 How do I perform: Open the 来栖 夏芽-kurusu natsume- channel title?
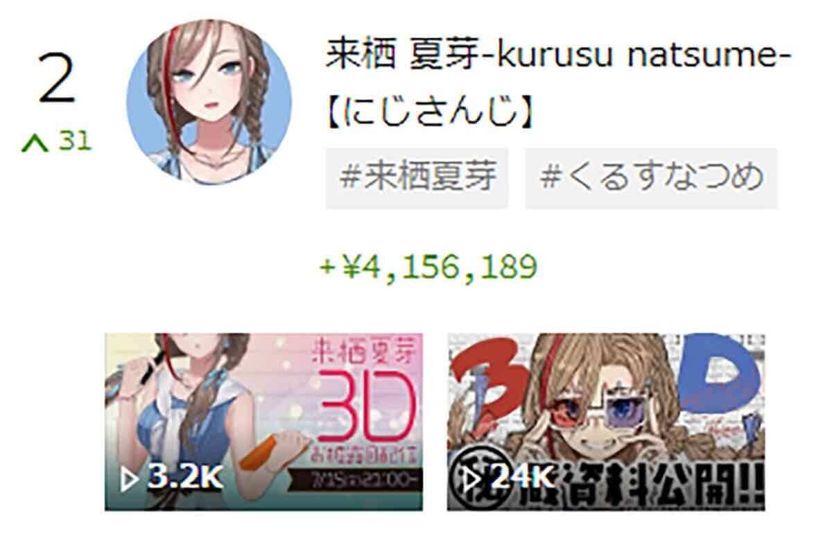click(559, 55)
